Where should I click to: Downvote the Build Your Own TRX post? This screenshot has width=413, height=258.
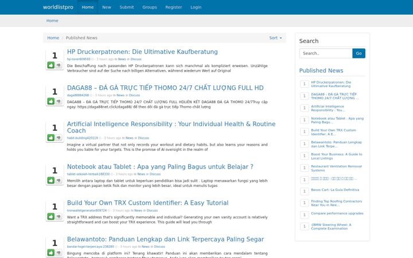tap(59, 216)
